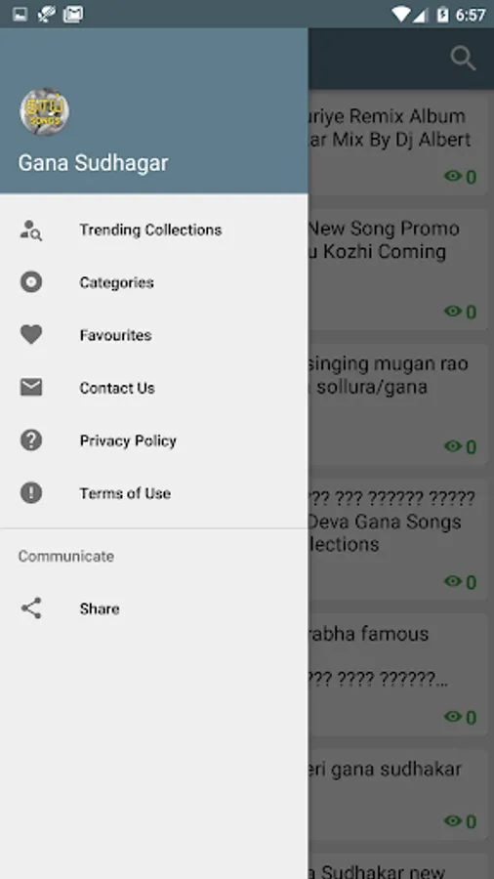
Task: Open search with the magnifier icon
Action: tap(463, 59)
